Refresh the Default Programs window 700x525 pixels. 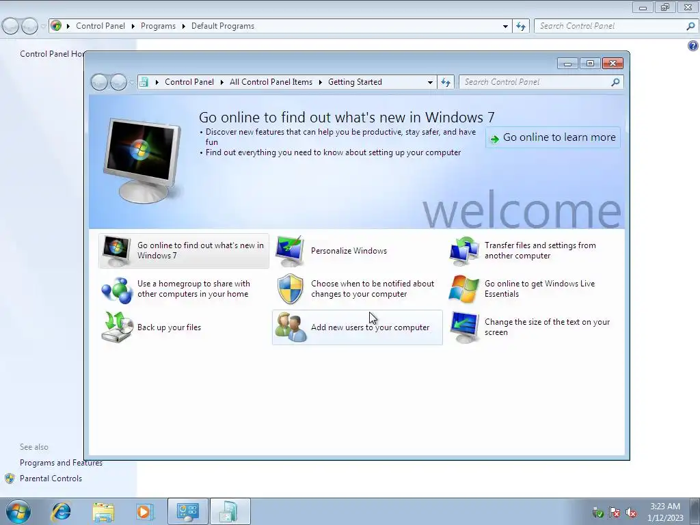[x=520, y=27]
